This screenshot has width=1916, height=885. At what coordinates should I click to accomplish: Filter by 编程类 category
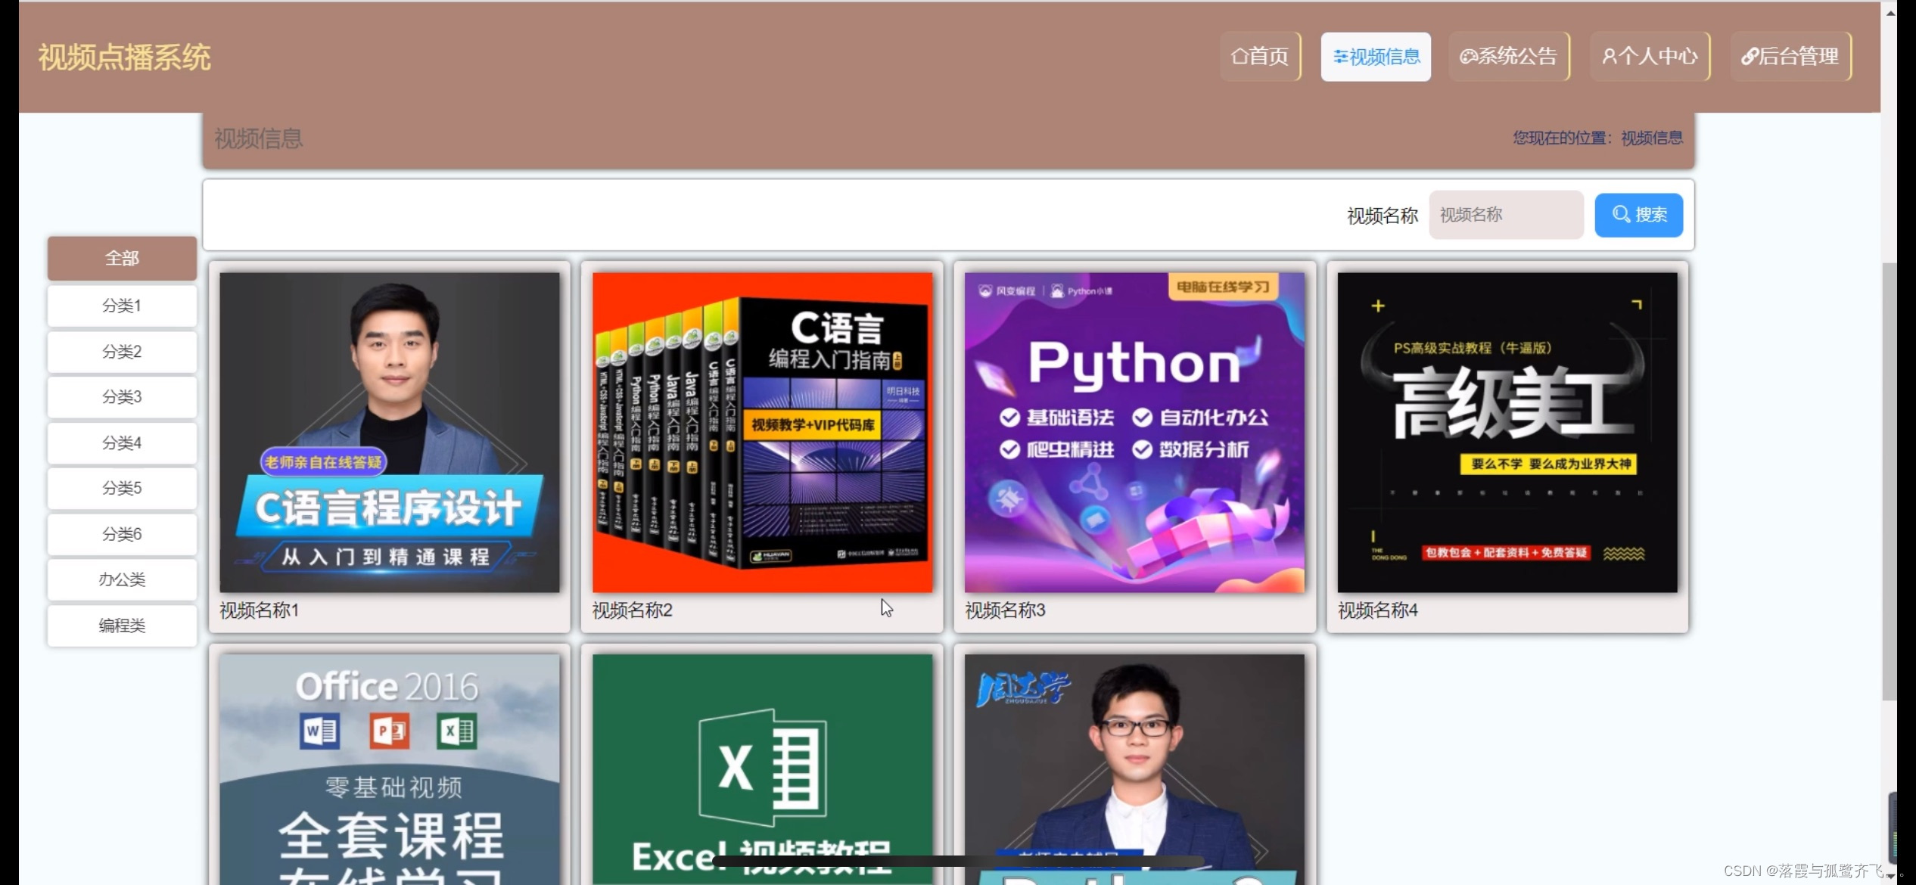122,626
